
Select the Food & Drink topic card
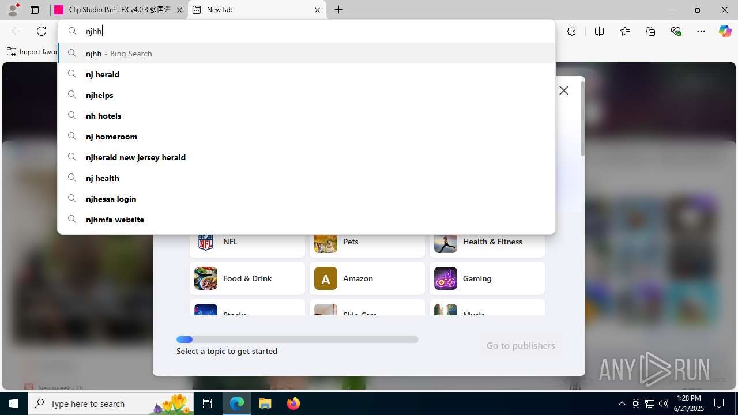[247, 278]
